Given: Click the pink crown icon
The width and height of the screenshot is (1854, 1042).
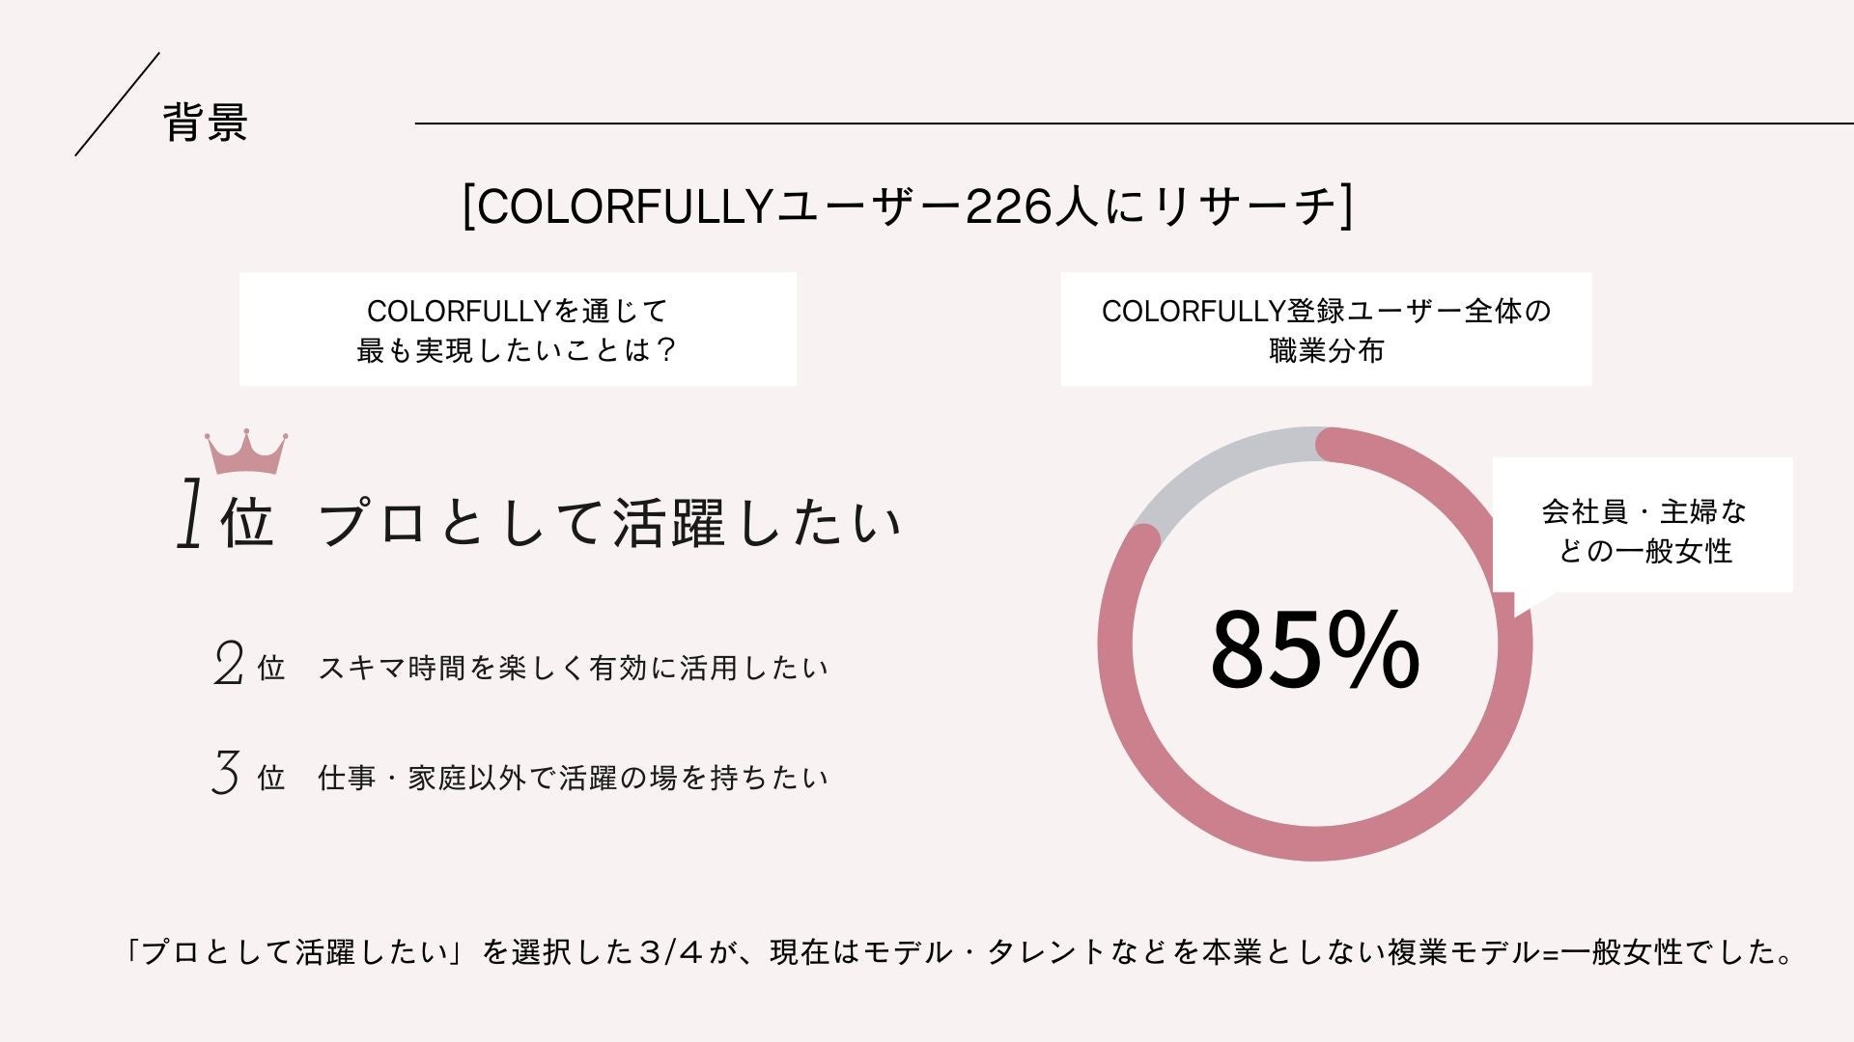Looking at the screenshot, I should 246,453.
